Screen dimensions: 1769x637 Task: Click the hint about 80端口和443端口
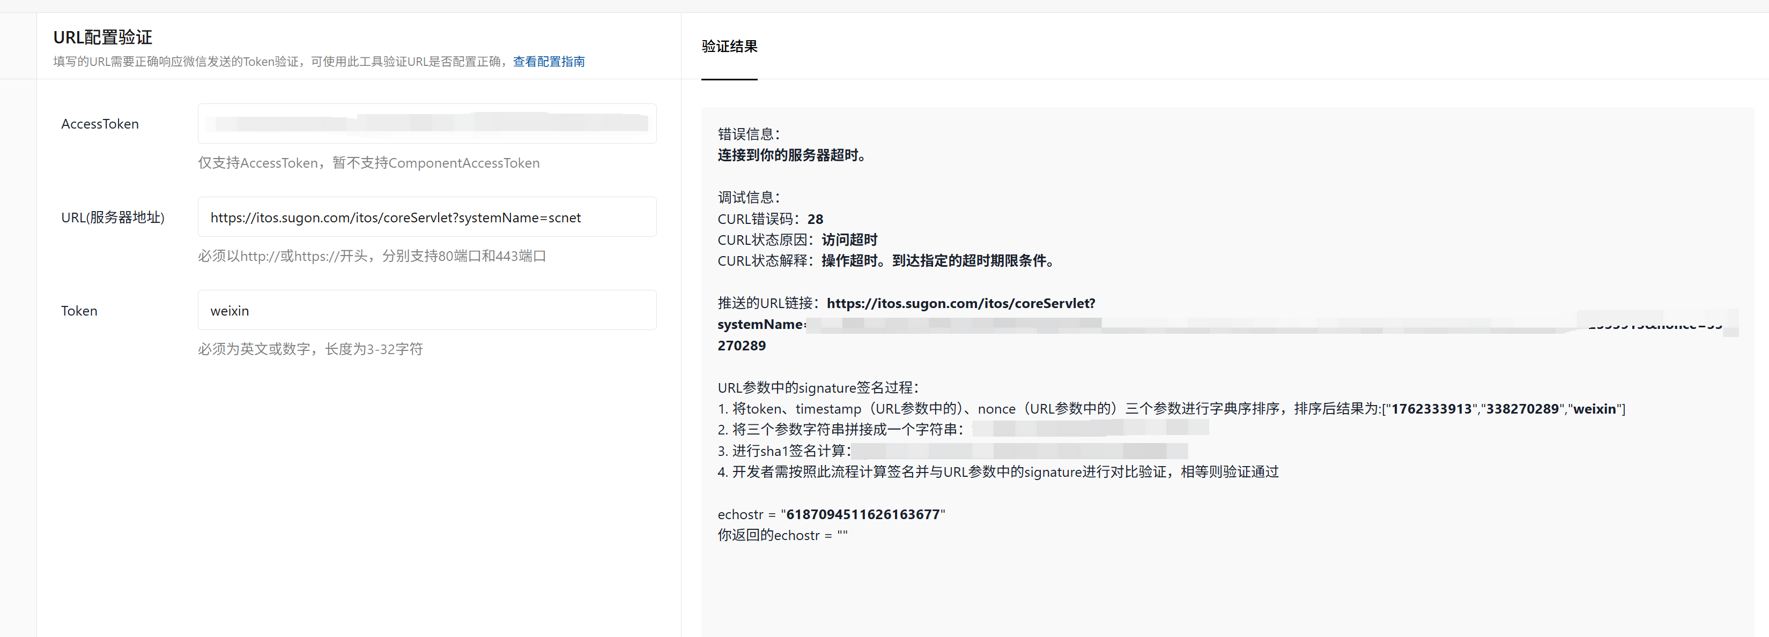372,256
